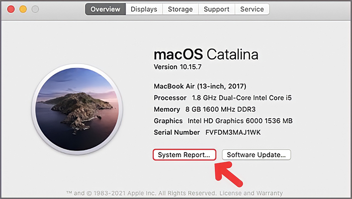Open the System Report button

(x=185, y=155)
